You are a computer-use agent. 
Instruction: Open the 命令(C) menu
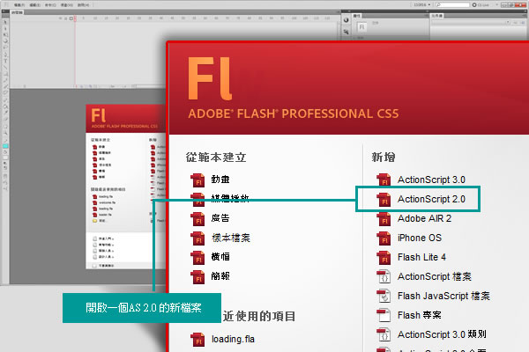[50, 5]
